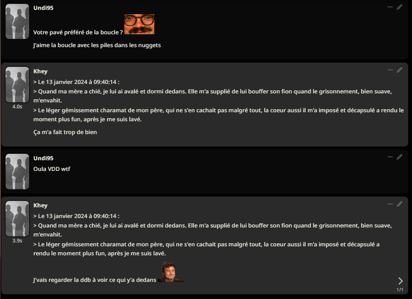412x299 pixels.
Task: Click the 'Ça m'a fait trop de bien' text
Action: coord(65,132)
